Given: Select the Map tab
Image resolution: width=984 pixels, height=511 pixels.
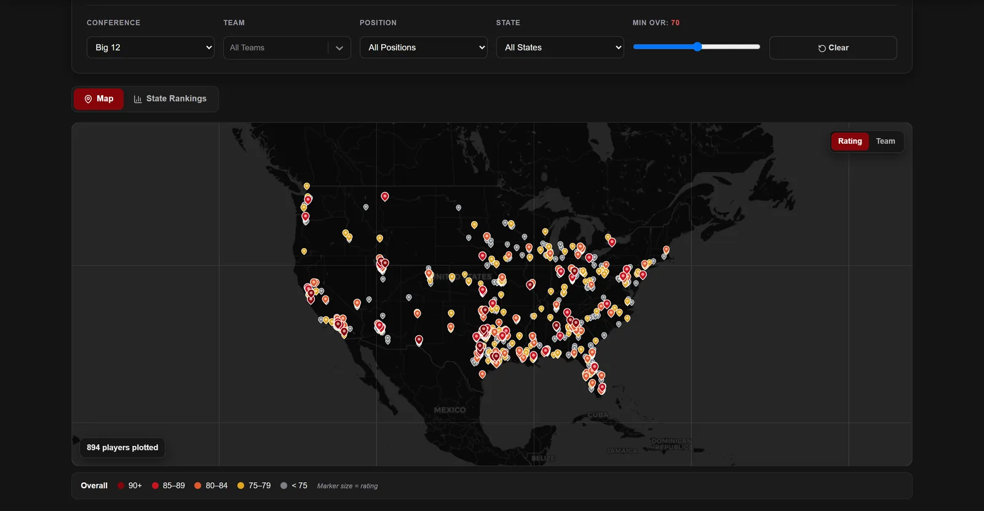Looking at the screenshot, I should tap(99, 99).
